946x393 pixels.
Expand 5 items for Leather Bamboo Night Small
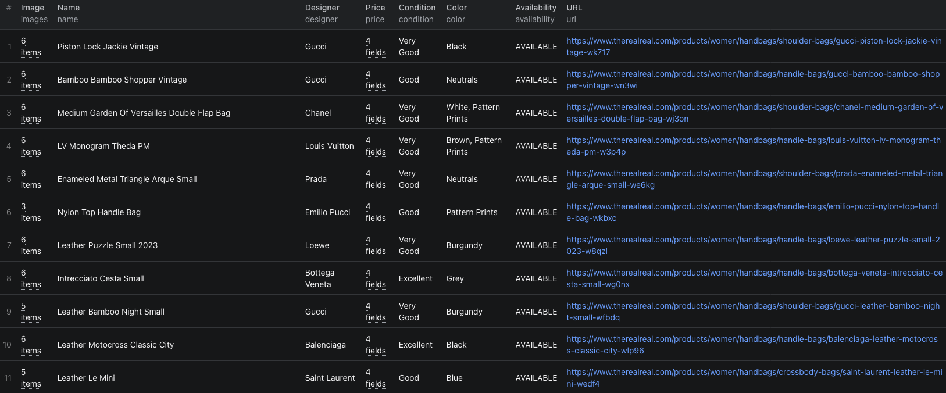[31, 312]
